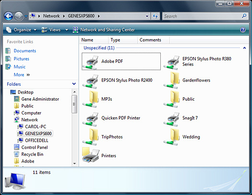The height and width of the screenshot is (195, 252).
Task: Click the Gene Administrator user icon in tree
Action: click(x=17, y=99)
